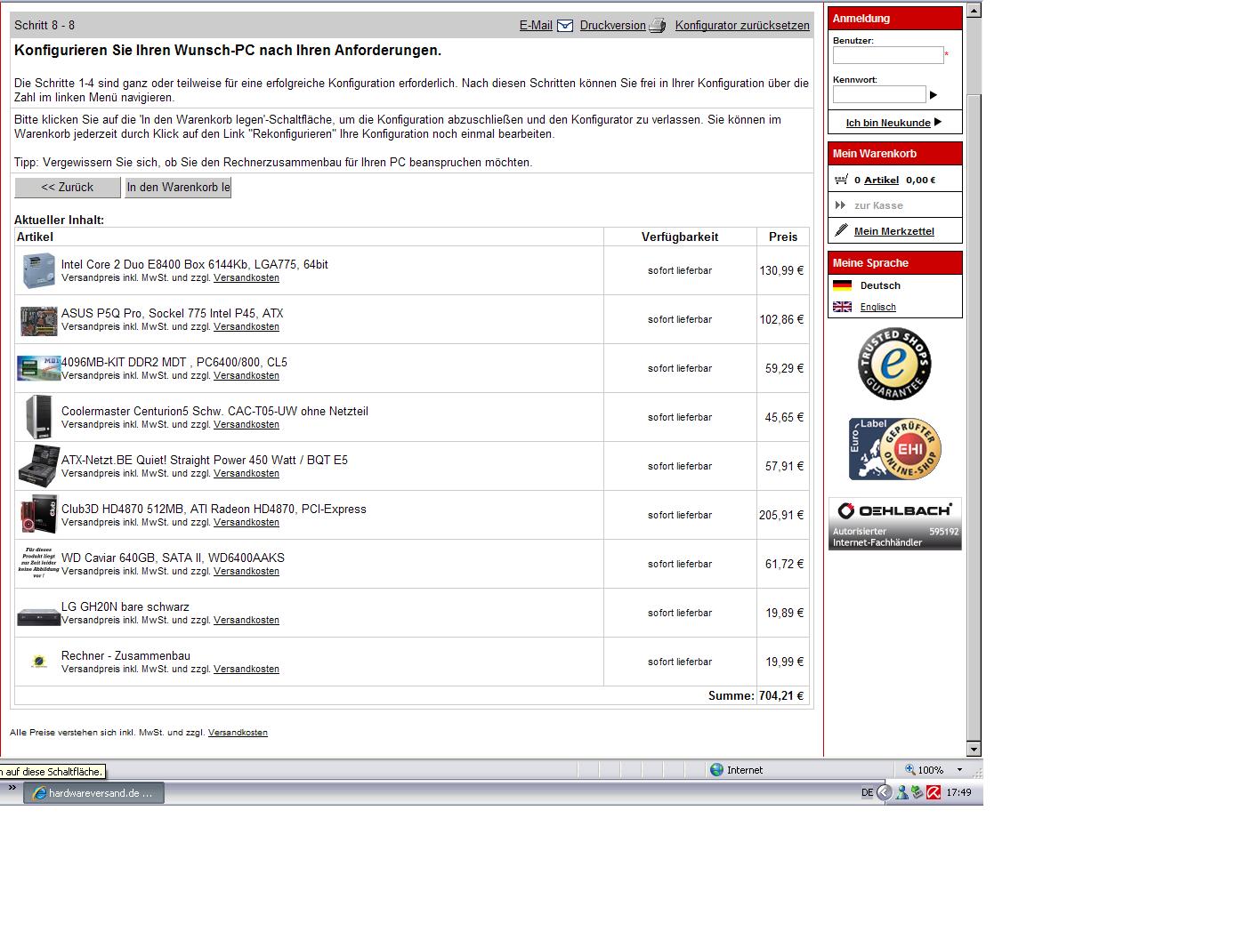Click the scrollbar up arrow
Image resolution: width=1253 pixels, height=939 pixels.
coord(974,11)
